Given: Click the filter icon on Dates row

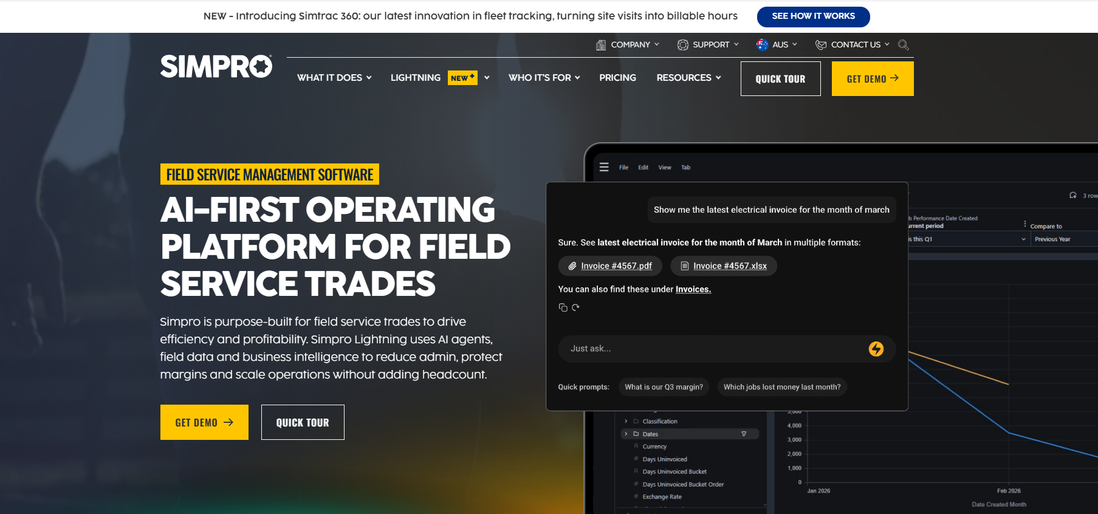Looking at the screenshot, I should point(744,434).
